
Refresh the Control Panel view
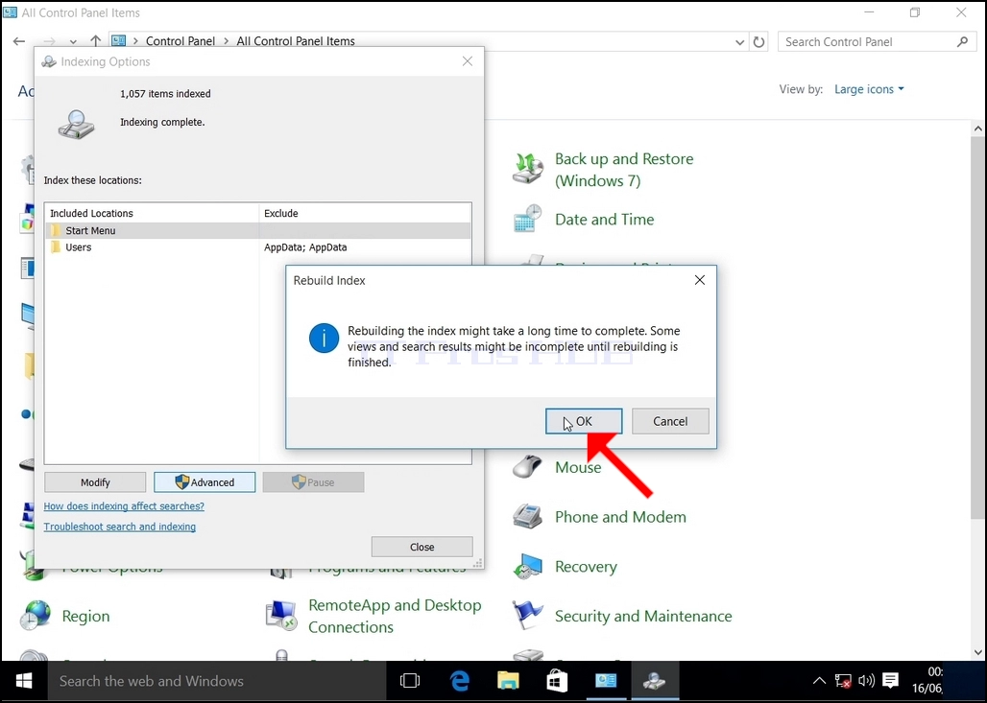point(759,42)
